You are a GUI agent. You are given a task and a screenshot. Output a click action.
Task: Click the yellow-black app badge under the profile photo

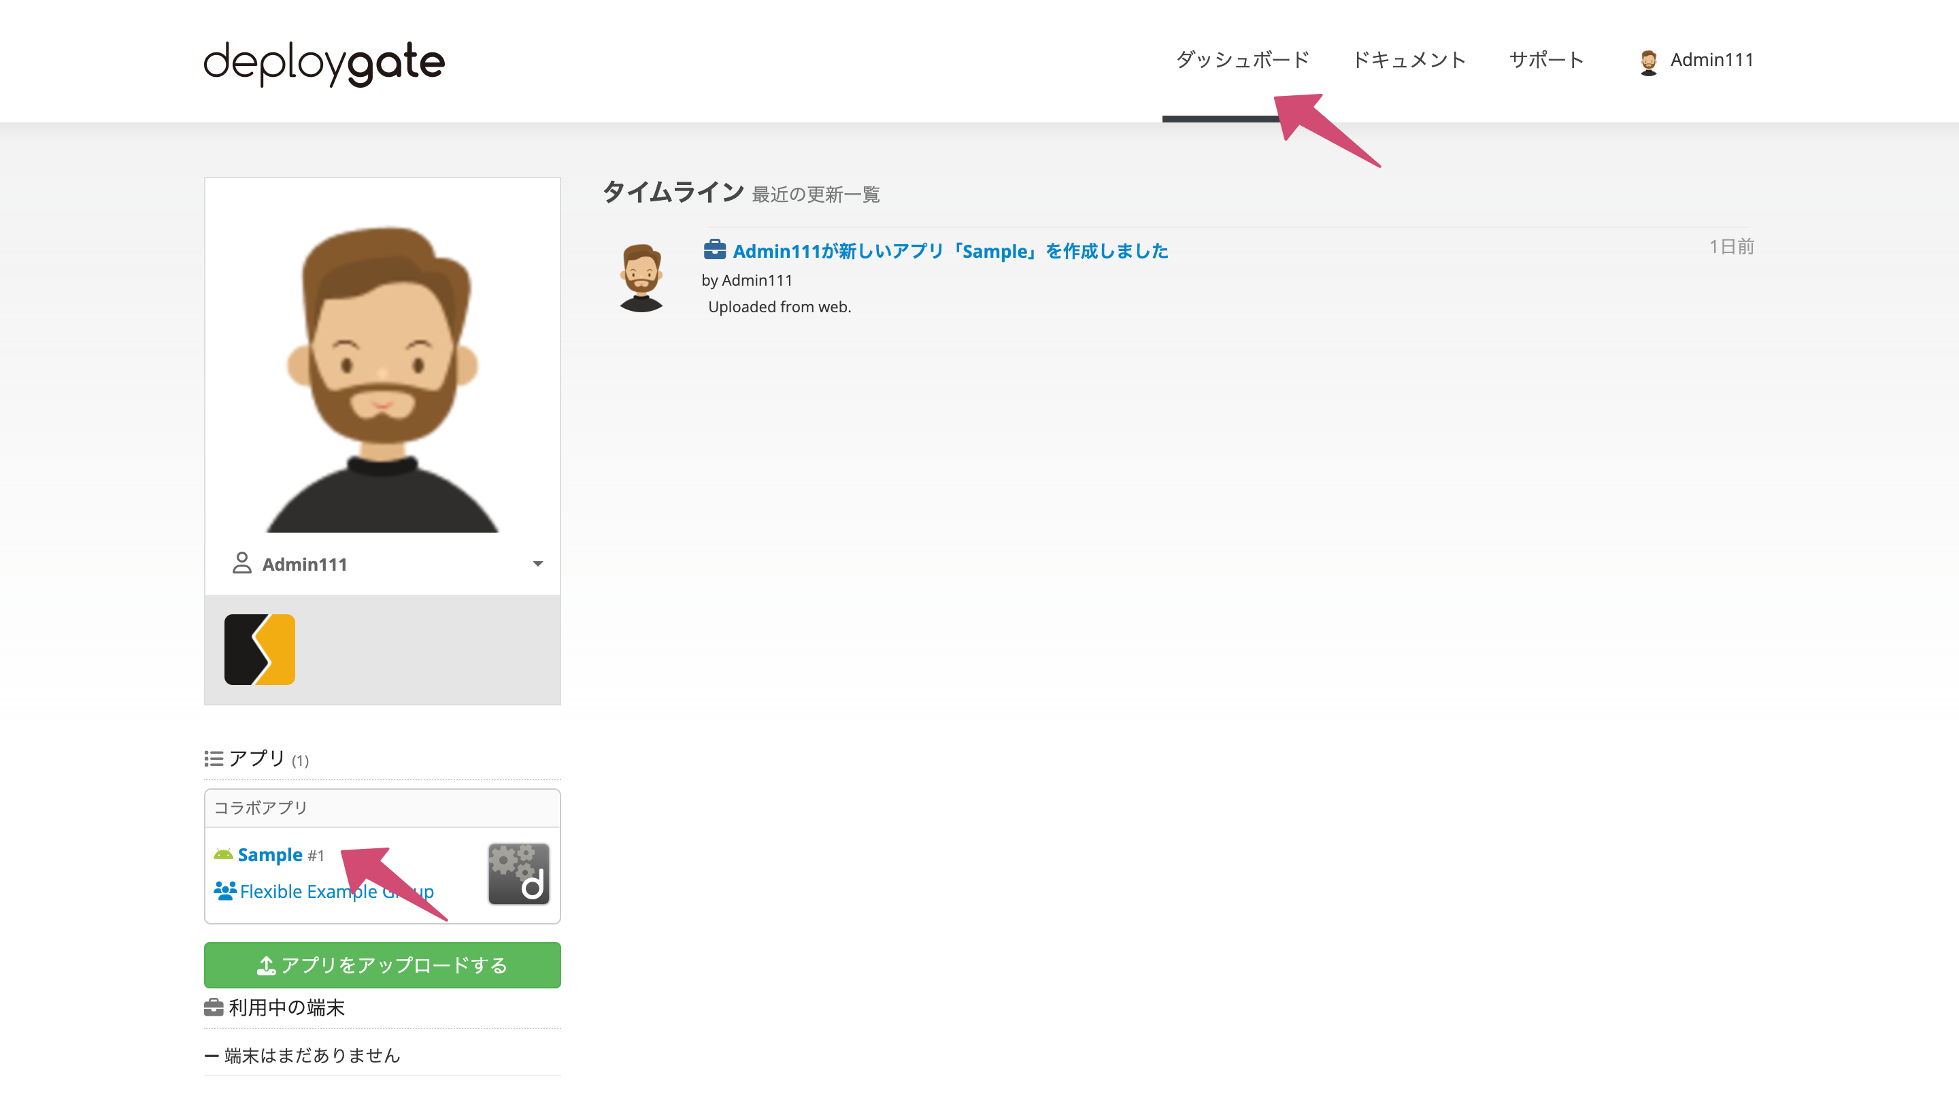coord(259,649)
